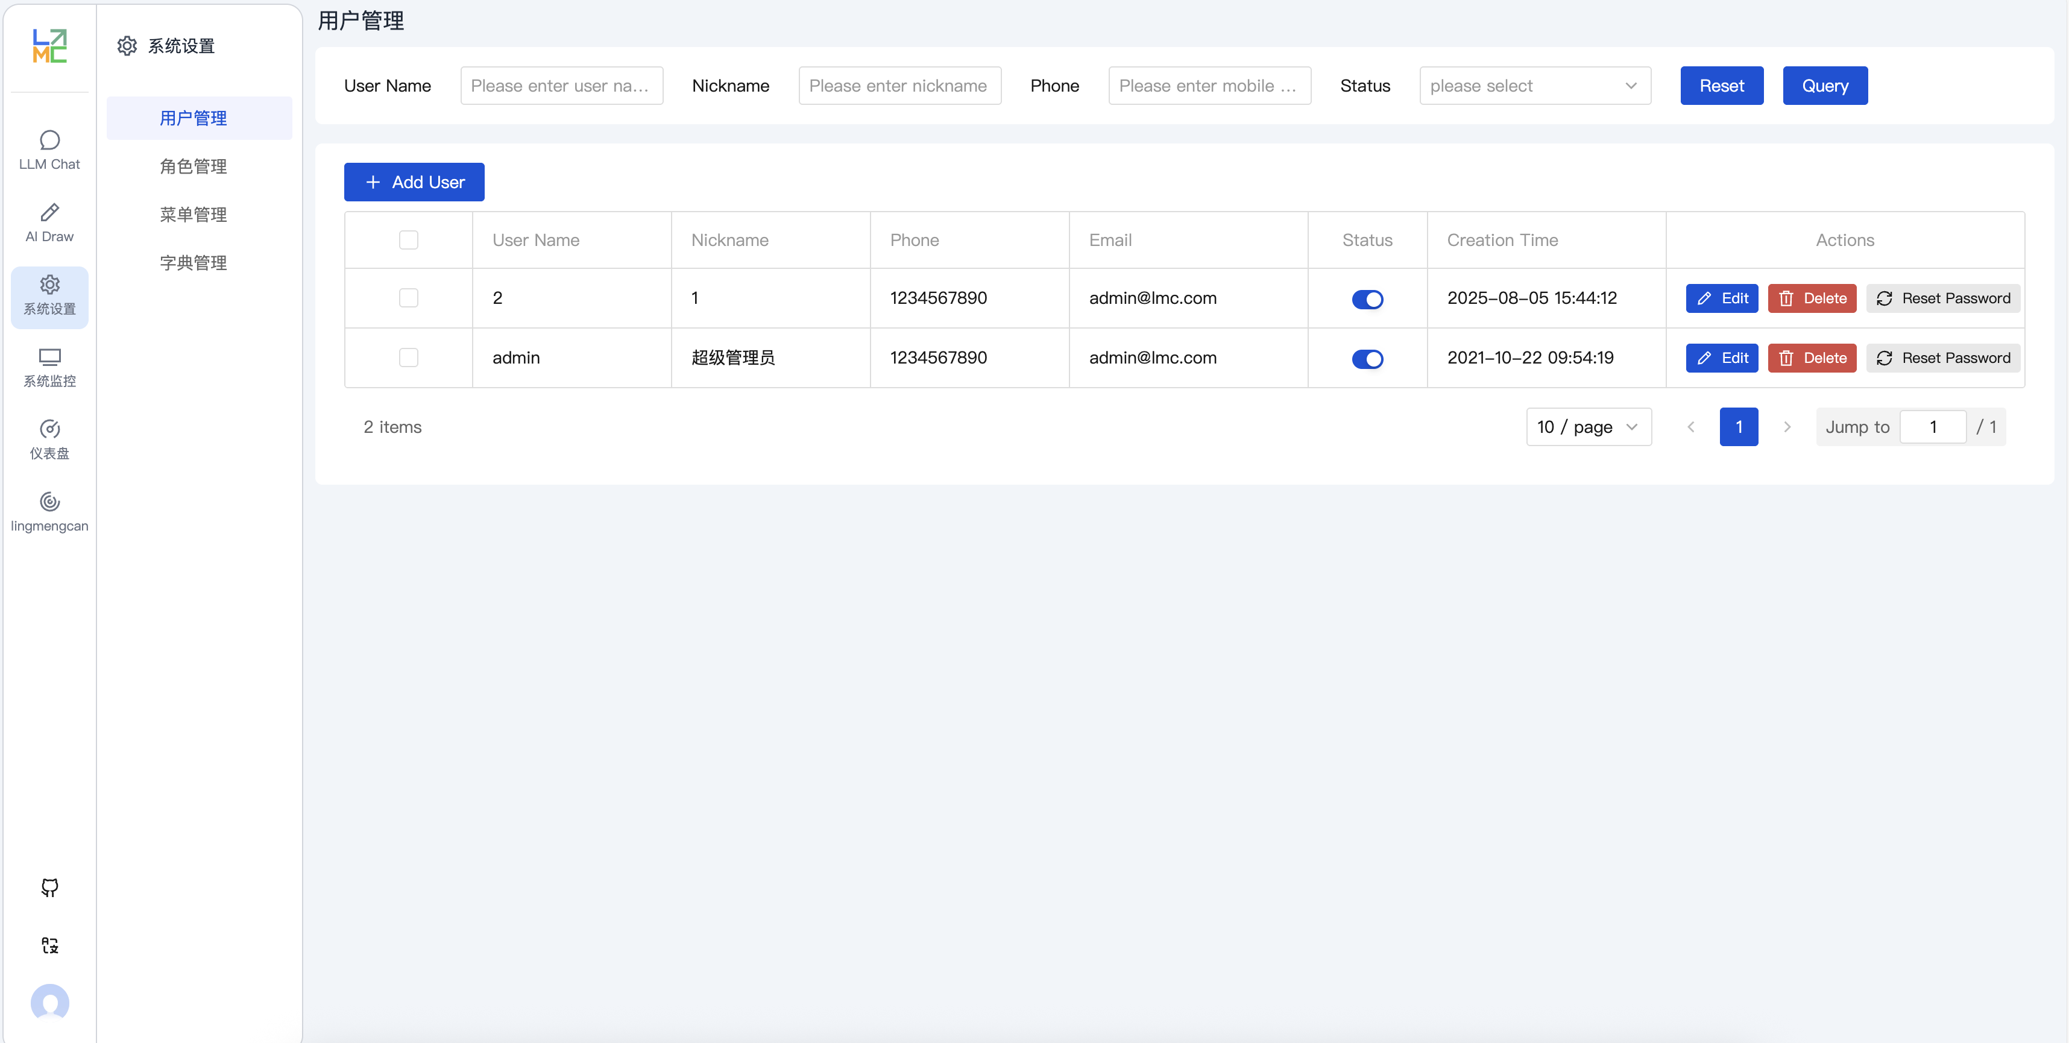Check the row for user admin
The width and height of the screenshot is (2069, 1043).
pos(409,358)
